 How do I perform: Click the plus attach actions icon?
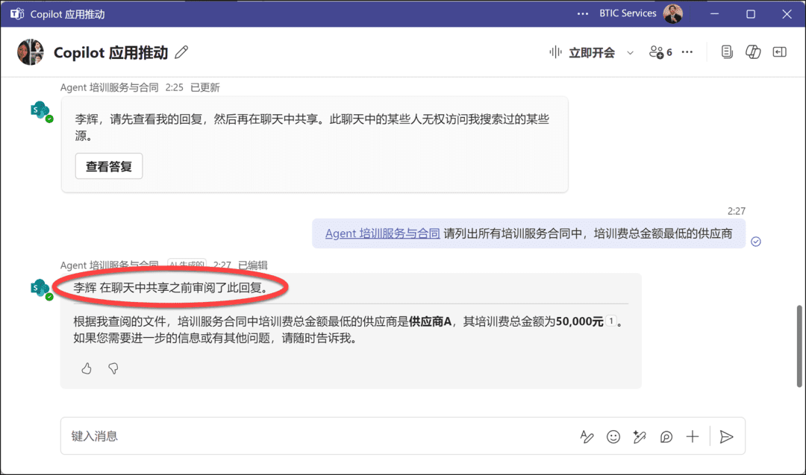coord(693,436)
